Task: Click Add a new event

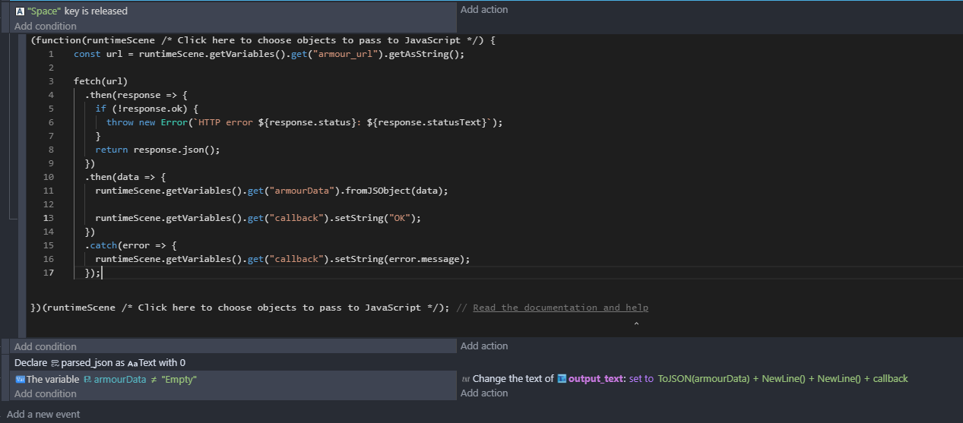Action: (x=43, y=414)
